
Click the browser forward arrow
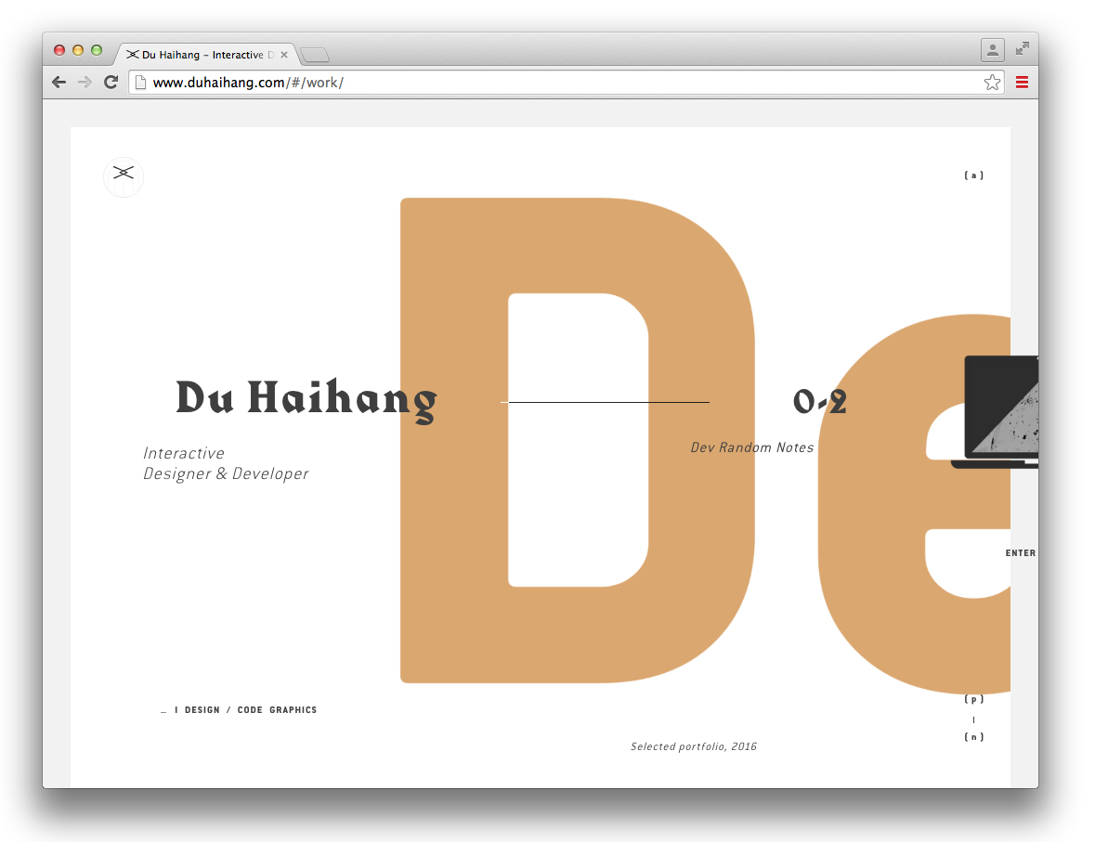85,83
